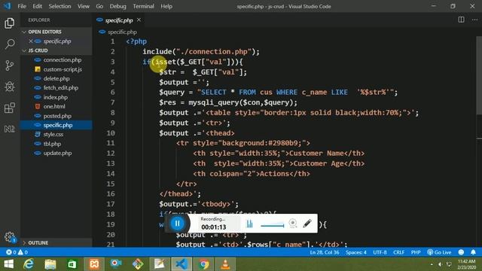Open the volume speaker tray icon

point(440,264)
